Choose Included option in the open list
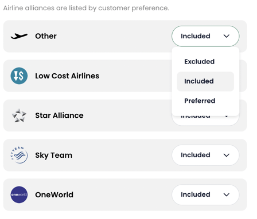The image size is (257, 219). pyautogui.click(x=205, y=81)
